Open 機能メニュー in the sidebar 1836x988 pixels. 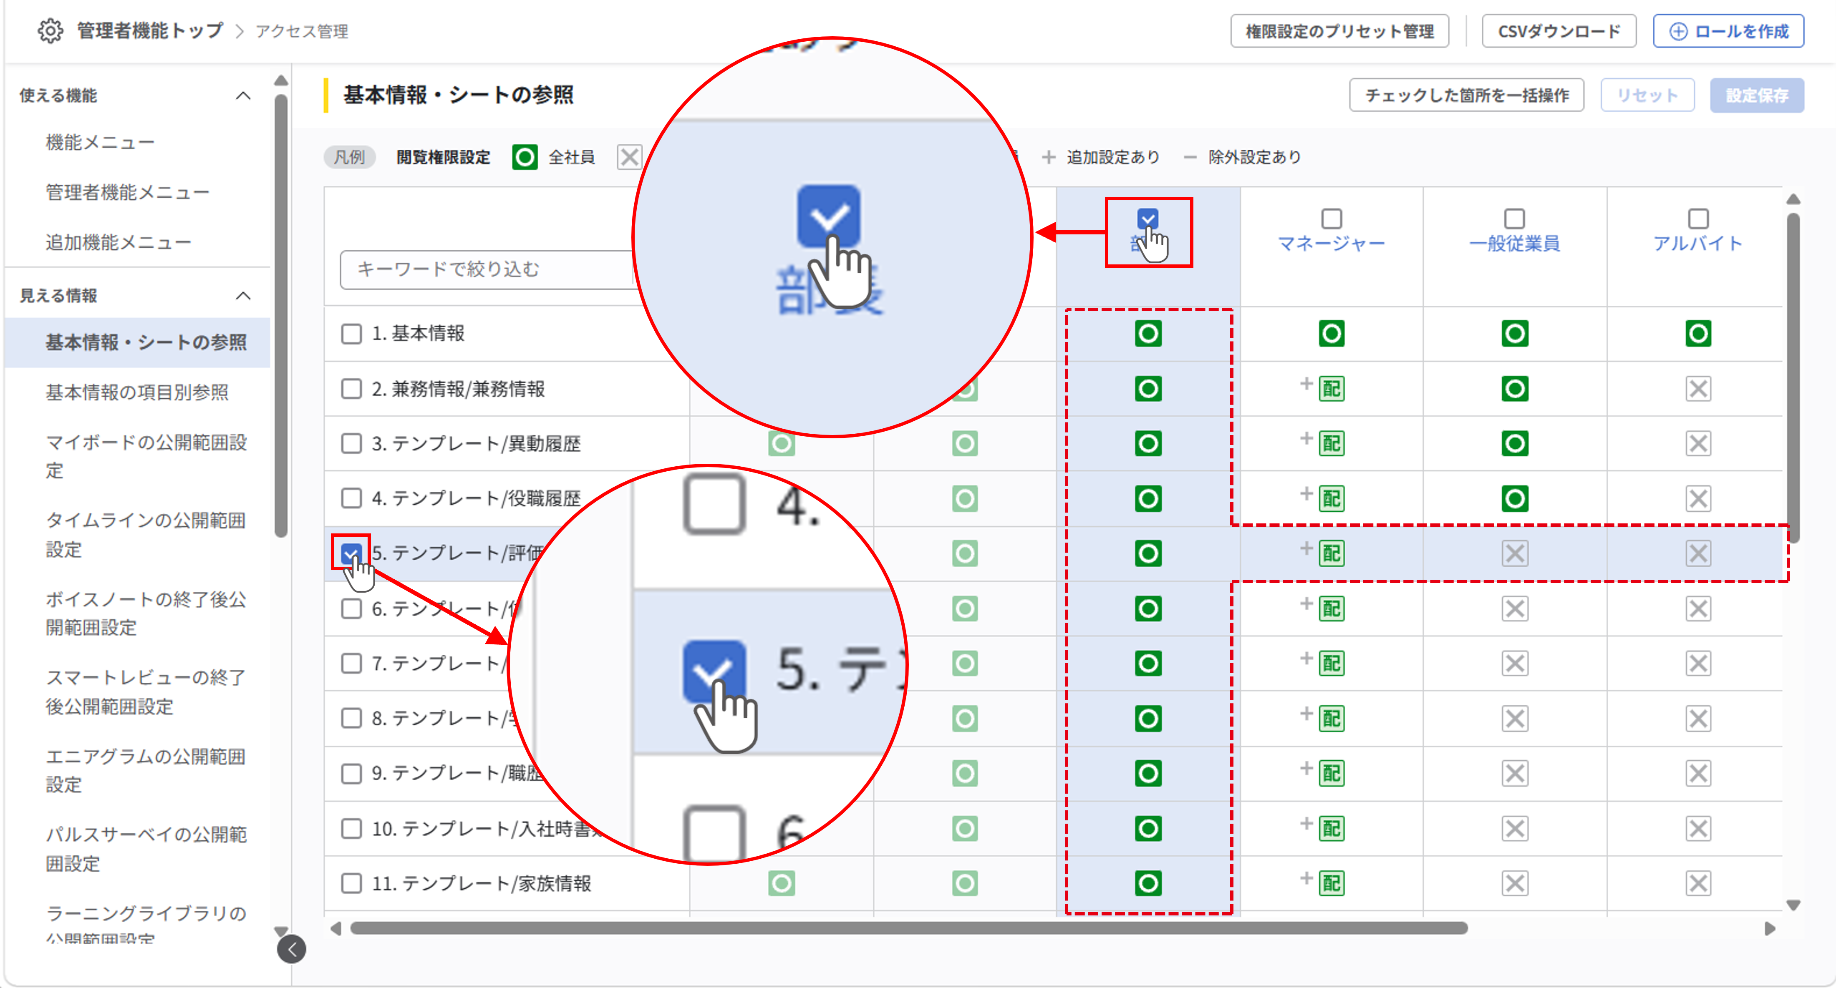tap(101, 143)
